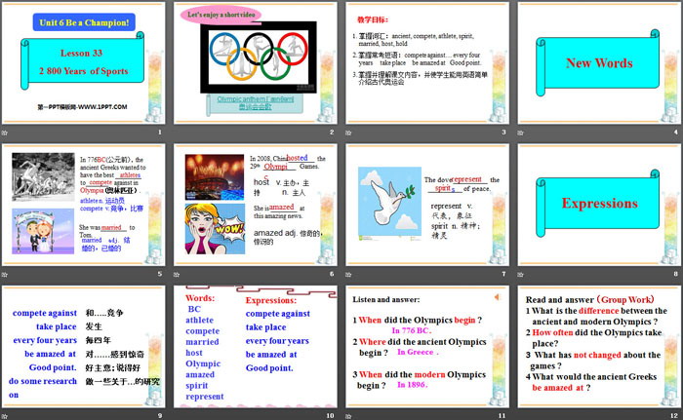This screenshot has height=420, width=683.
Task: Click the answer 'In 1896.' on slide 11
Action: [x=413, y=385]
